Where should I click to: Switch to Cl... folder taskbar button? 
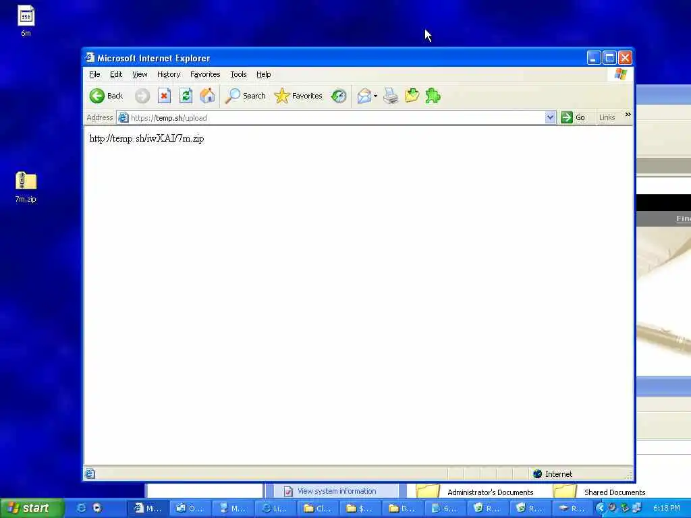tap(319, 509)
